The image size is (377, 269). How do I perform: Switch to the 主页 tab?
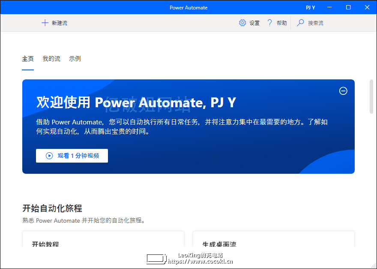(28, 59)
